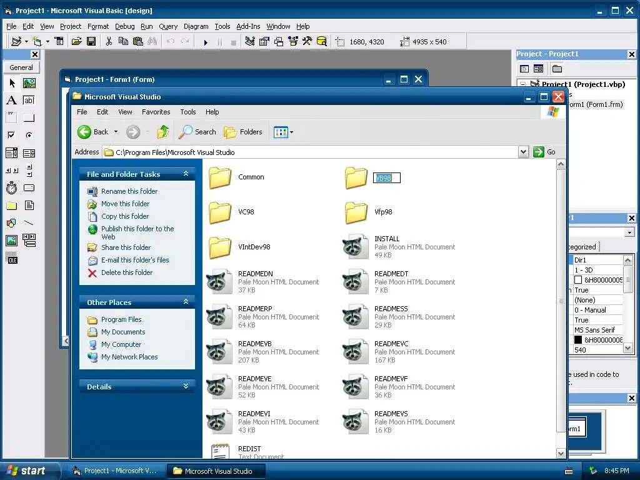Click the Explorer address path field
640x480 pixels.
coord(311,152)
